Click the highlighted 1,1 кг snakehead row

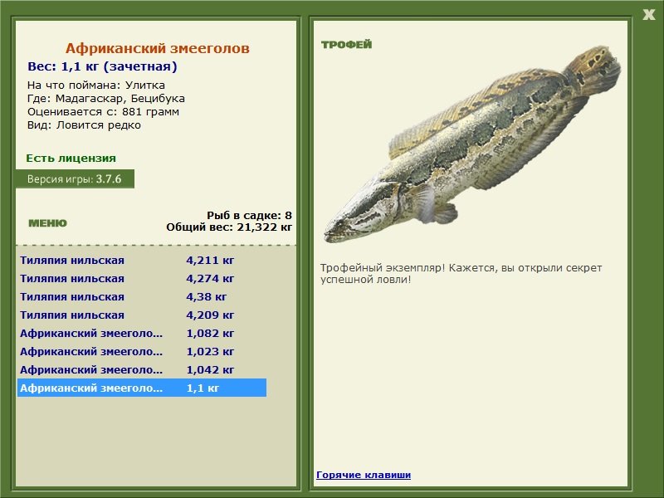(x=142, y=388)
